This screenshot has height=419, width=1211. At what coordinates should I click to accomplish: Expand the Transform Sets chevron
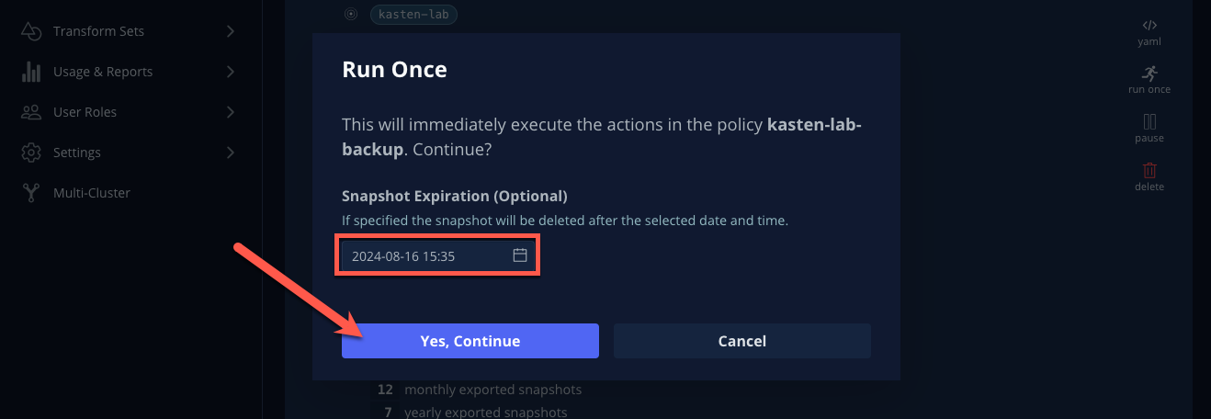230,31
